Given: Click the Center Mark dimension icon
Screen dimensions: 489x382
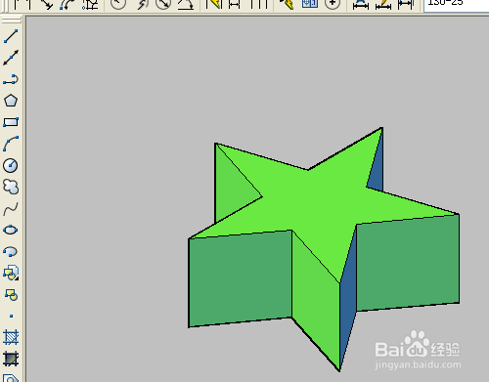Looking at the screenshot, I should click(333, 3).
